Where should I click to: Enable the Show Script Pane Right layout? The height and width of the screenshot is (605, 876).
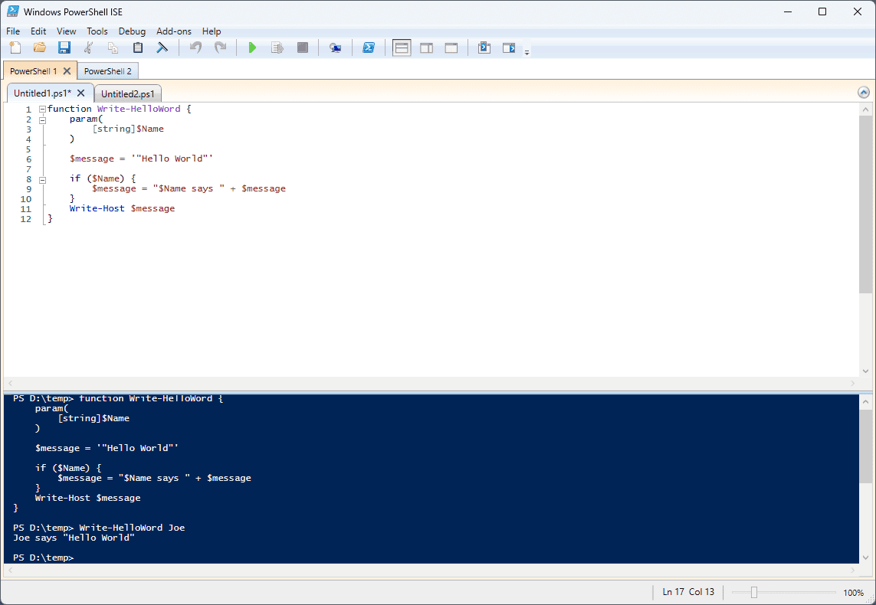point(426,47)
